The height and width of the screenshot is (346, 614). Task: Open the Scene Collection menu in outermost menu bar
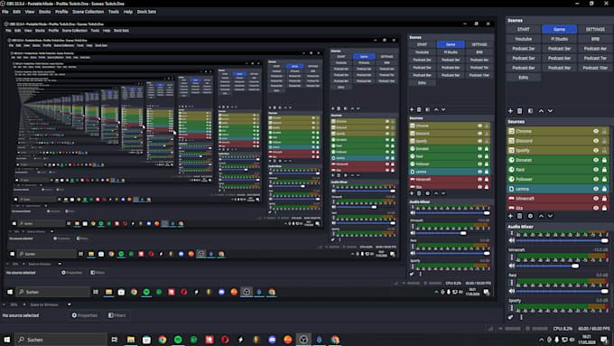(88, 12)
